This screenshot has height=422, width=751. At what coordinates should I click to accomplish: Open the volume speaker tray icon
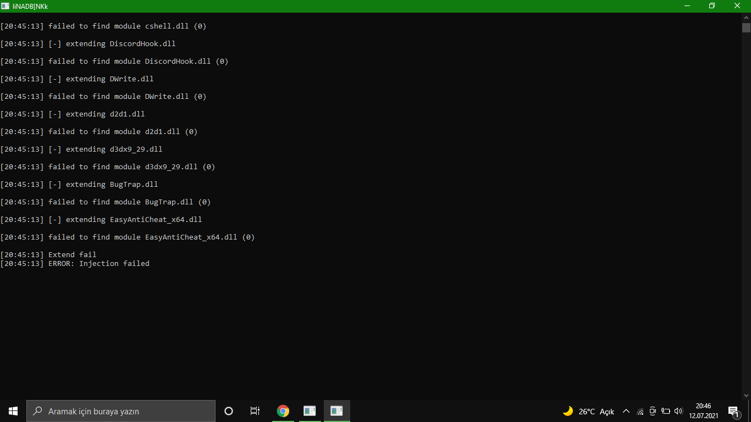click(x=678, y=411)
